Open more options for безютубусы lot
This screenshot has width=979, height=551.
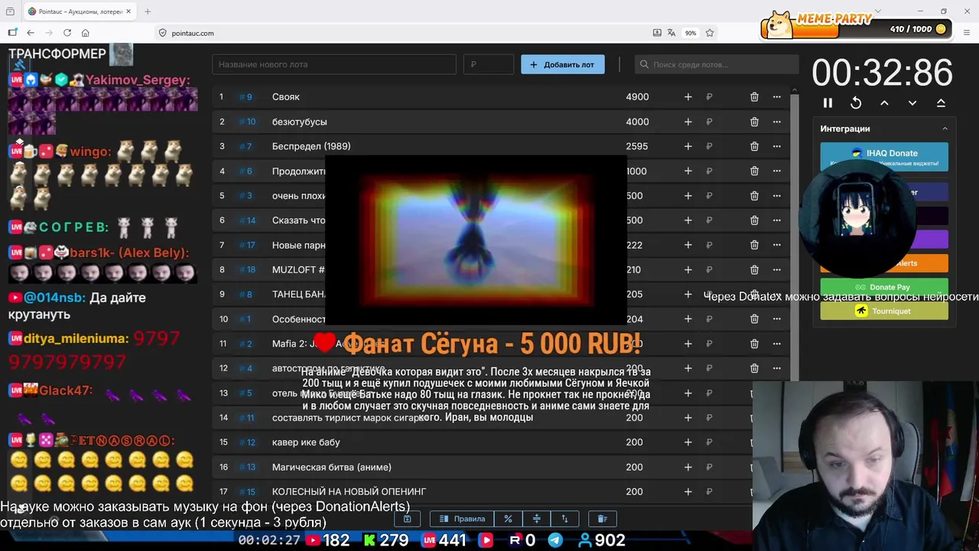[x=777, y=122]
